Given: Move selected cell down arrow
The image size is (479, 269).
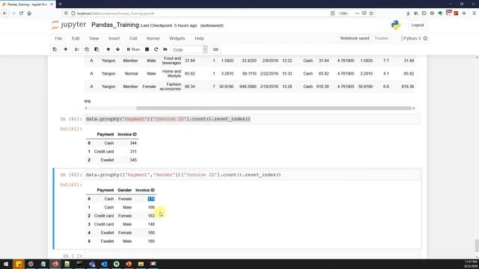Looking at the screenshot, I should [118, 49].
